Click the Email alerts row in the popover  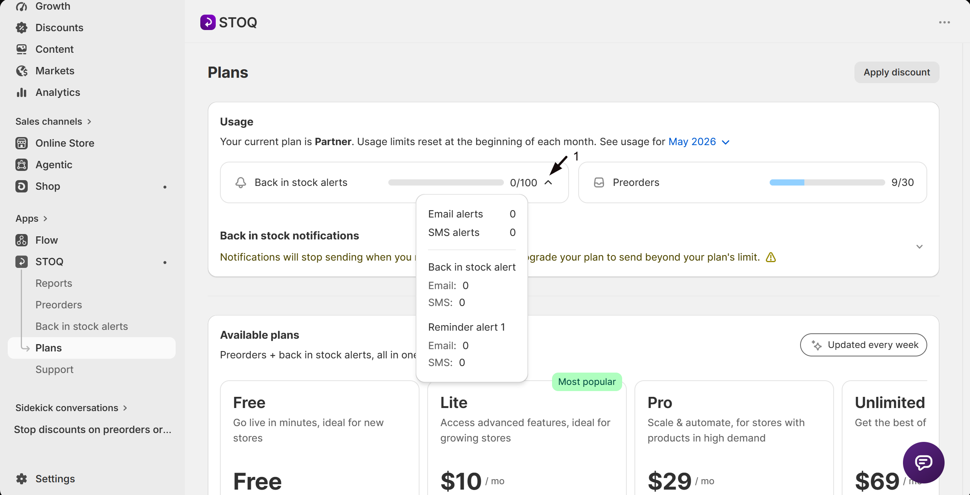pyautogui.click(x=472, y=214)
